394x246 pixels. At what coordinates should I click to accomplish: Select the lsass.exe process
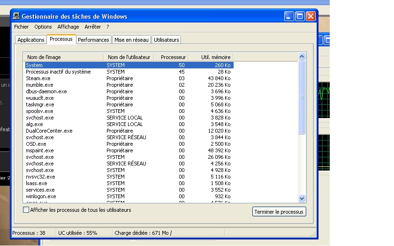[x=129, y=183]
